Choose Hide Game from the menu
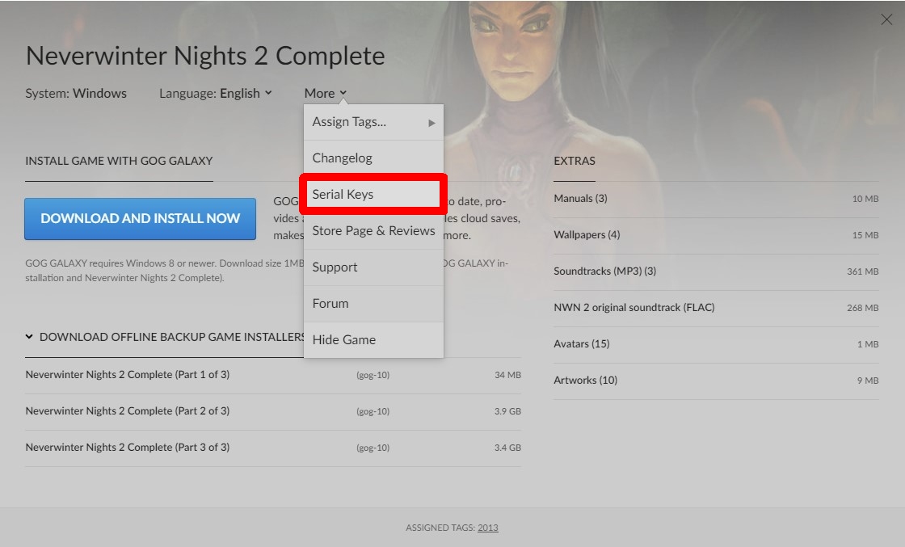Screen dimensions: 905x547 (x=373, y=340)
